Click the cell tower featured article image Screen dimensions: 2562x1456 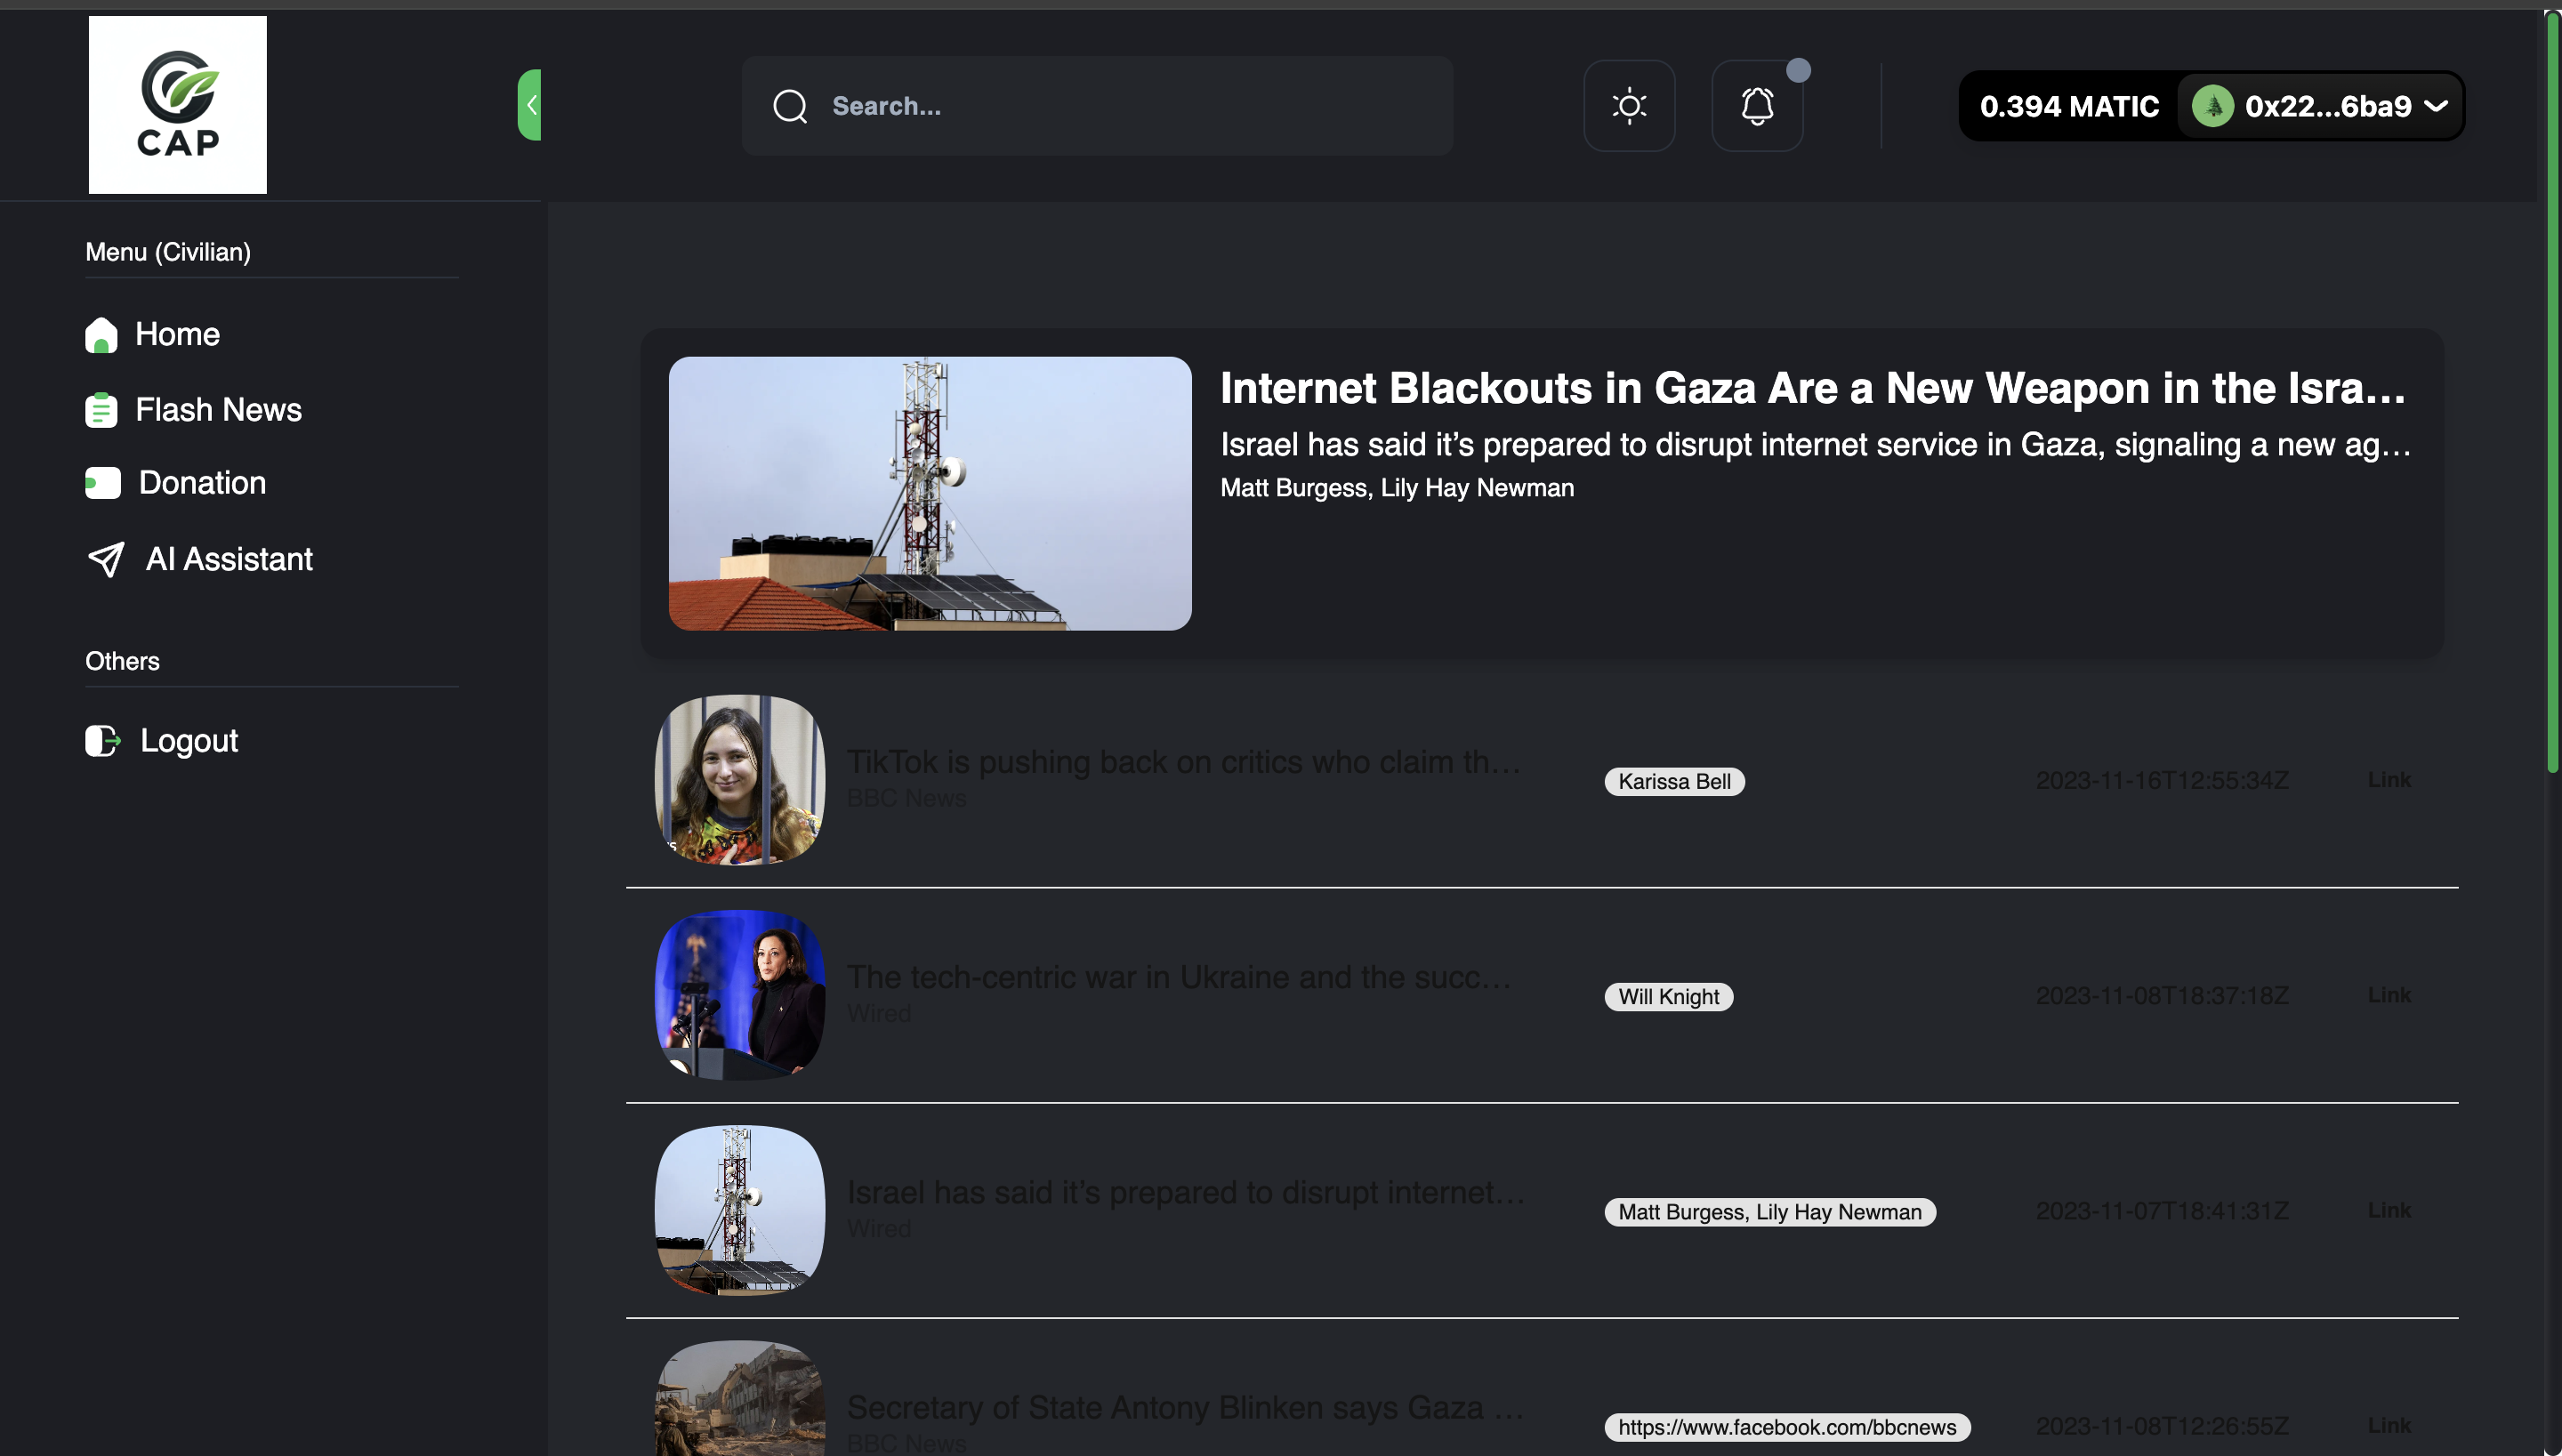[x=929, y=493]
